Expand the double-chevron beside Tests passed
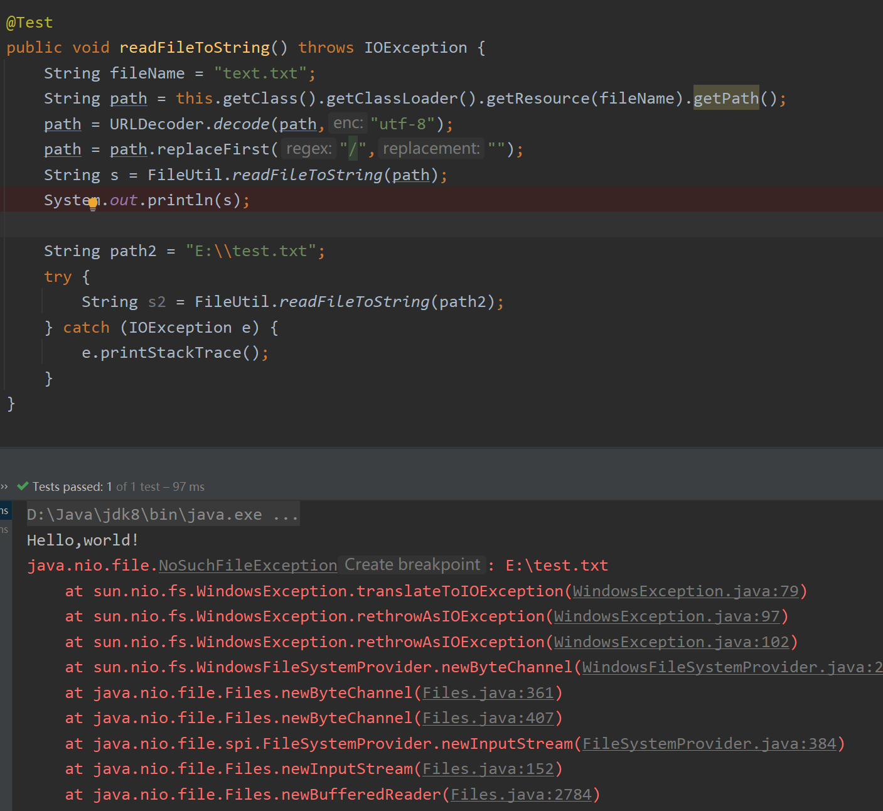883x811 pixels. (4, 486)
